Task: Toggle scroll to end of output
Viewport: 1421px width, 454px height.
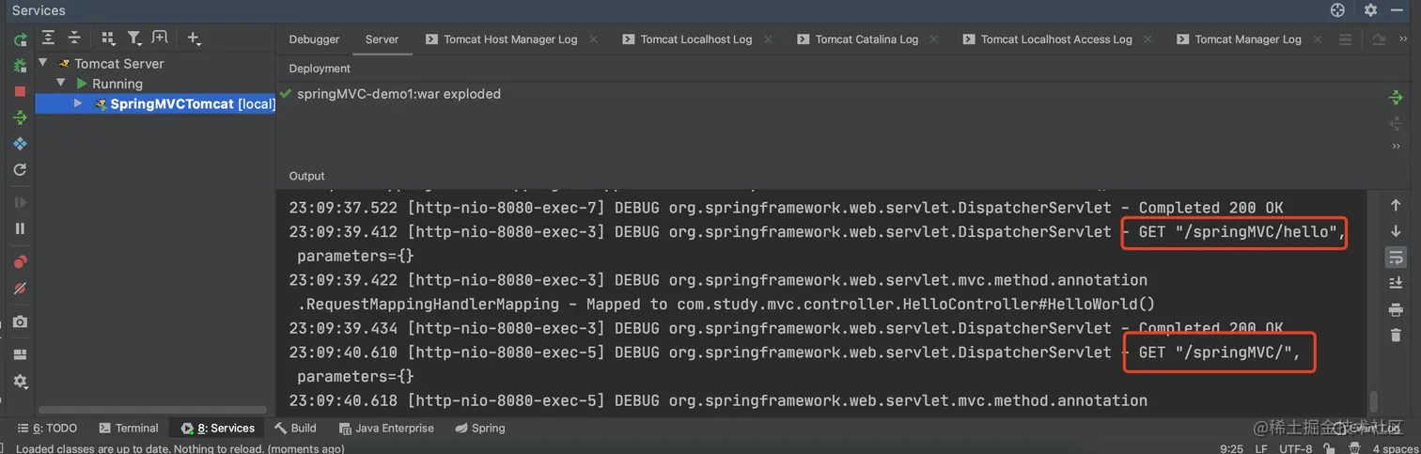Action: click(1396, 283)
